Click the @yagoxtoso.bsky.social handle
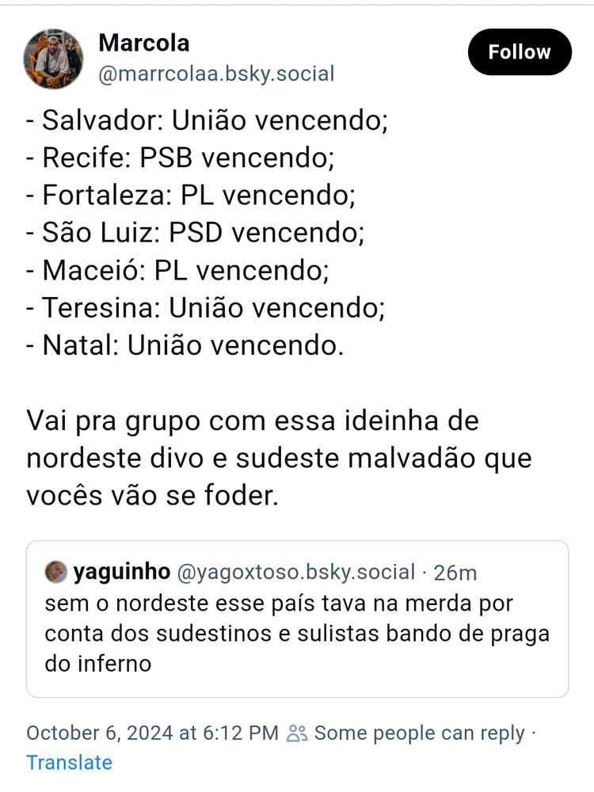Screen dimensions: 594x792 pyautogui.click(x=296, y=573)
